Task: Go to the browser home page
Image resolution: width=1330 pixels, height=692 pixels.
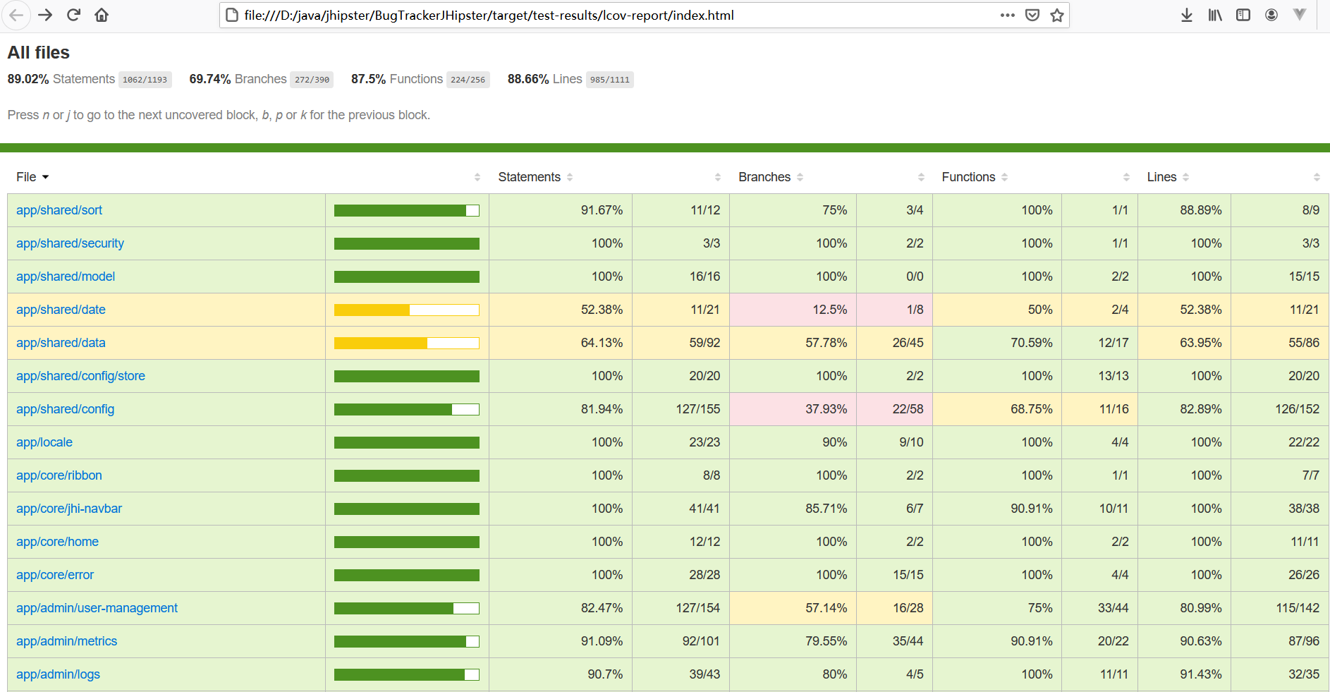Action: (102, 15)
